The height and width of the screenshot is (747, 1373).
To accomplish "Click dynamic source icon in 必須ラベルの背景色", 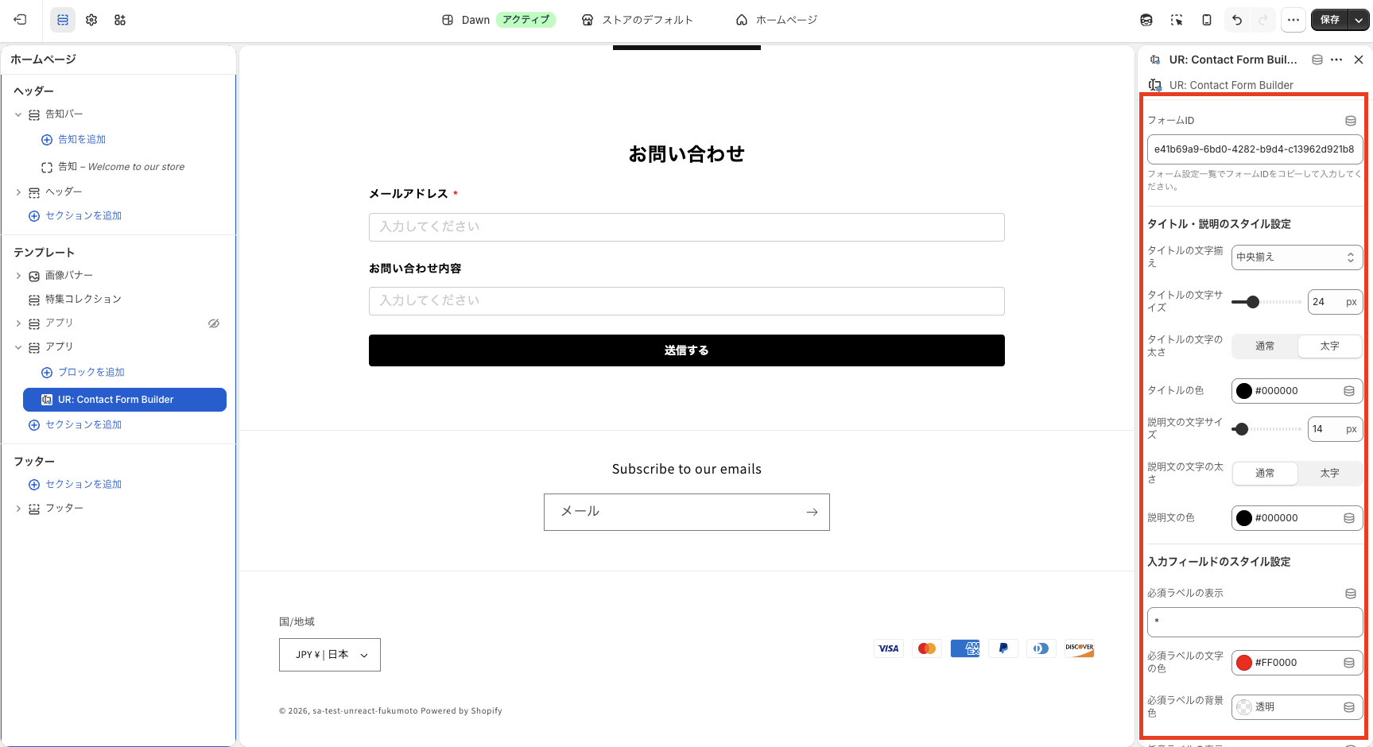I will pyautogui.click(x=1349, y=707).
